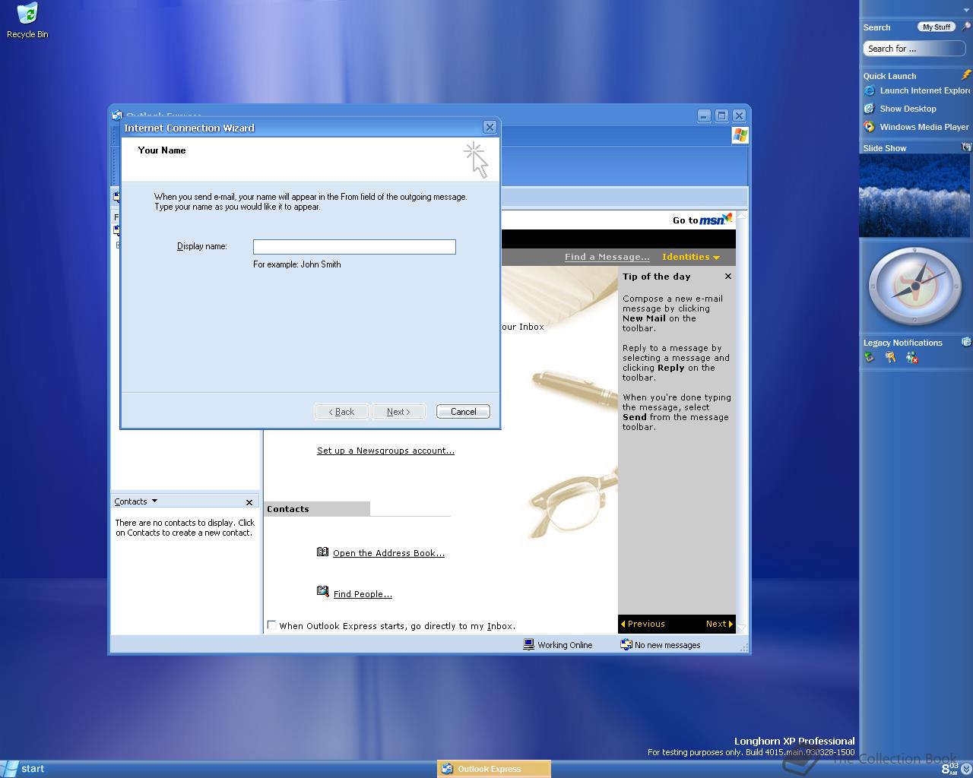Click the Working Online status bar icon
Image resolution: width=973 pixels, height=778 pixels.
coord(529,644)
